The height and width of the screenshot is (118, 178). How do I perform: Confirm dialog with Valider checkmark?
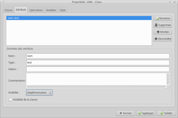(x=166, y=113)
